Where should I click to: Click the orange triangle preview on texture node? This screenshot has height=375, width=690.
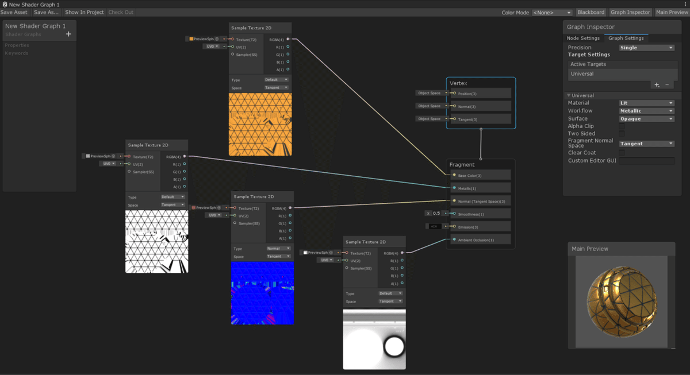(260, 124)
